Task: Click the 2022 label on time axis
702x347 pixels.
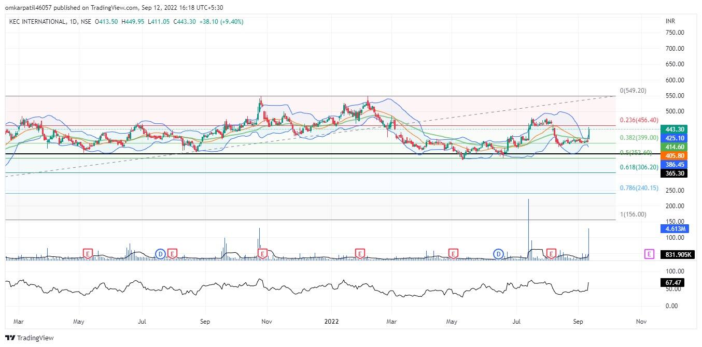Action: tap(331, 321)
